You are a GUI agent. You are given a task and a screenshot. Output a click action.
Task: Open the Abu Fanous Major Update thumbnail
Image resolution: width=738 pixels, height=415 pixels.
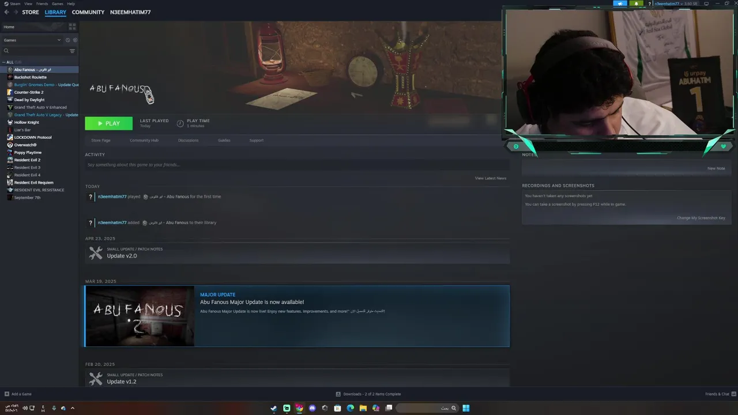click(140, 316)
